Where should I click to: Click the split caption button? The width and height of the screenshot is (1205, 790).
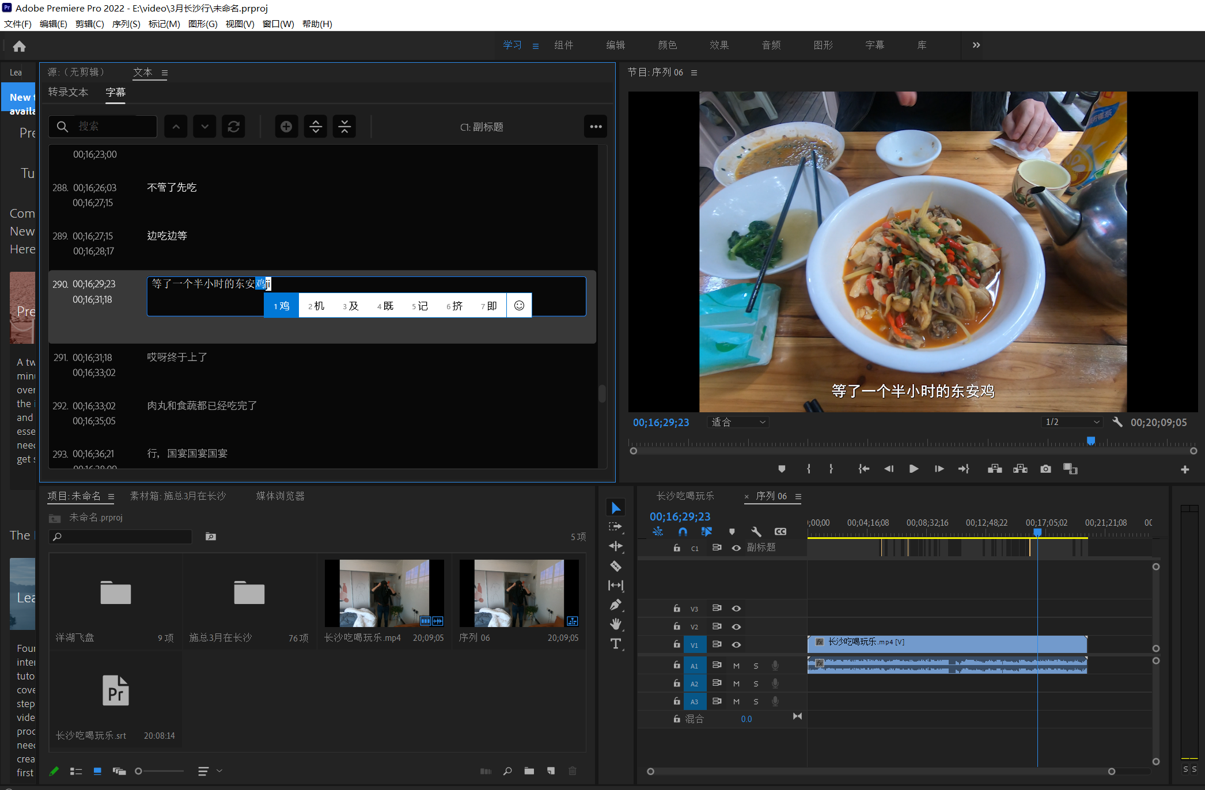tap(316, 127)
